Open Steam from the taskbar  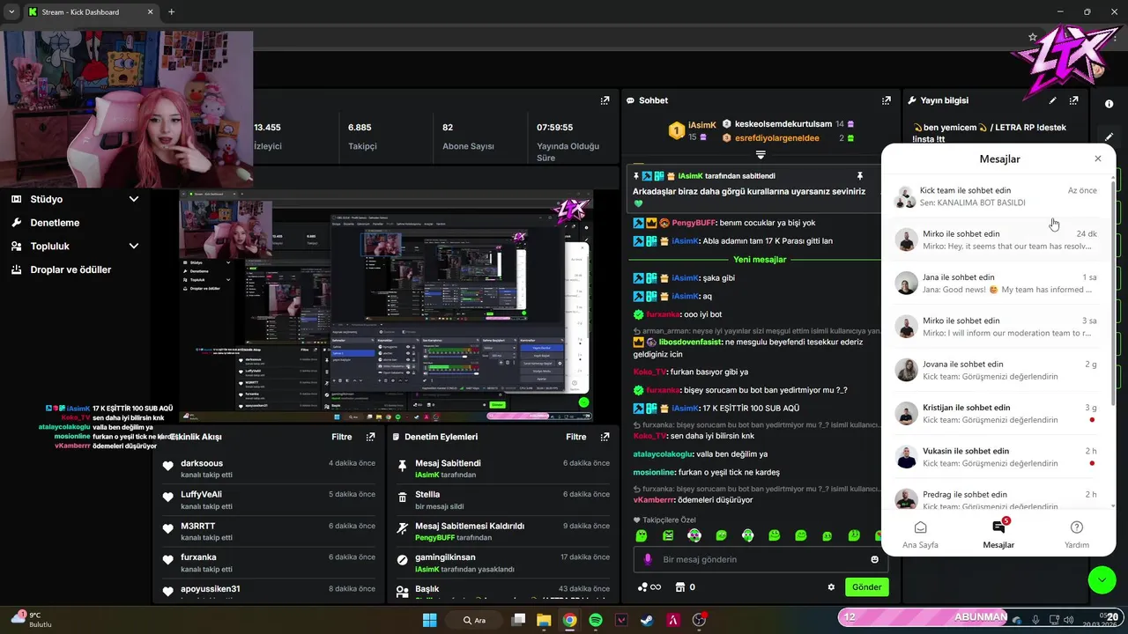click(x=647, y=620)
